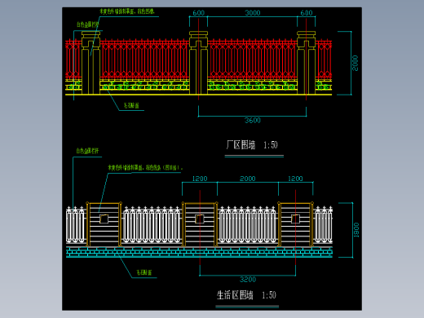
Task: Click the 毛石贴面 label under 厂区围墙 drawing
Action: click(131, 105)
